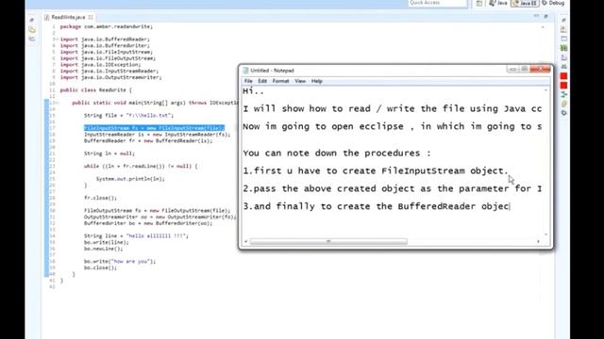The image size is (604, 339).
Task: Minimize the Notepad window
Action: click(512, 69)
